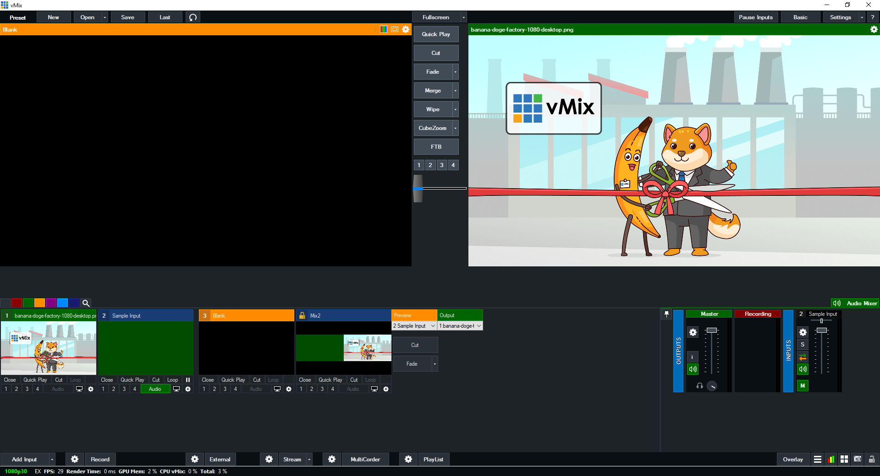Screen dimensions: 880x476
Task: Expand the Open button dropdown arrow
Action: click(x=105, y=17)
